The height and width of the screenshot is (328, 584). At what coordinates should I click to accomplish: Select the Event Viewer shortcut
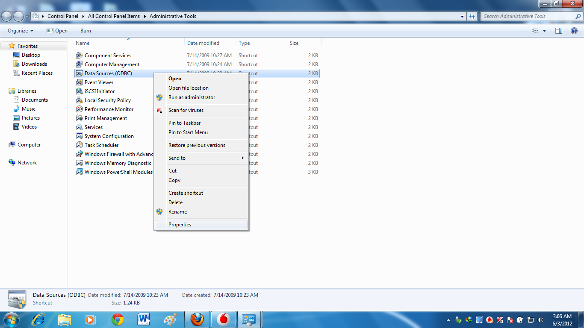coord(99,82)
